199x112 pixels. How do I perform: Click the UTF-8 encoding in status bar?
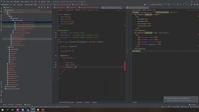pos(169,107)
